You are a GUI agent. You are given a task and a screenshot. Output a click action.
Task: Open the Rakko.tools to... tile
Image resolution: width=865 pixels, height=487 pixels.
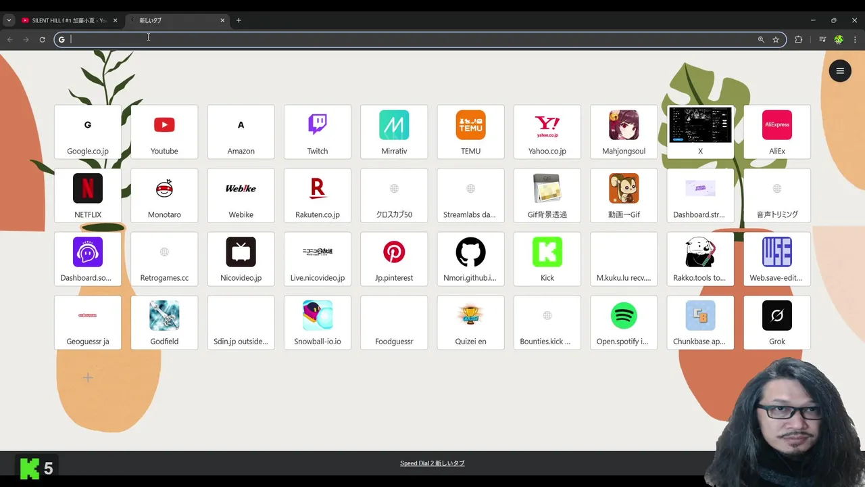[701, 259]
